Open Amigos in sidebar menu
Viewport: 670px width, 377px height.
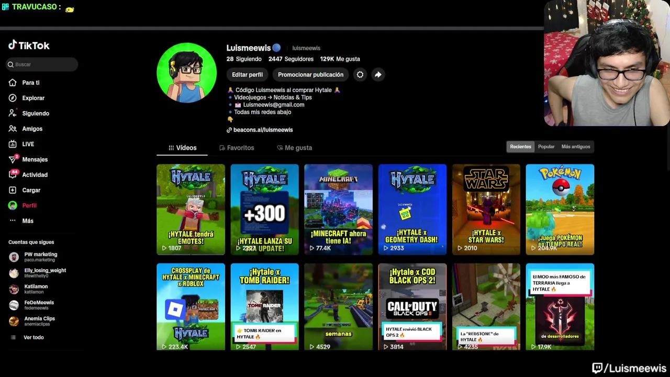point(32,129)
